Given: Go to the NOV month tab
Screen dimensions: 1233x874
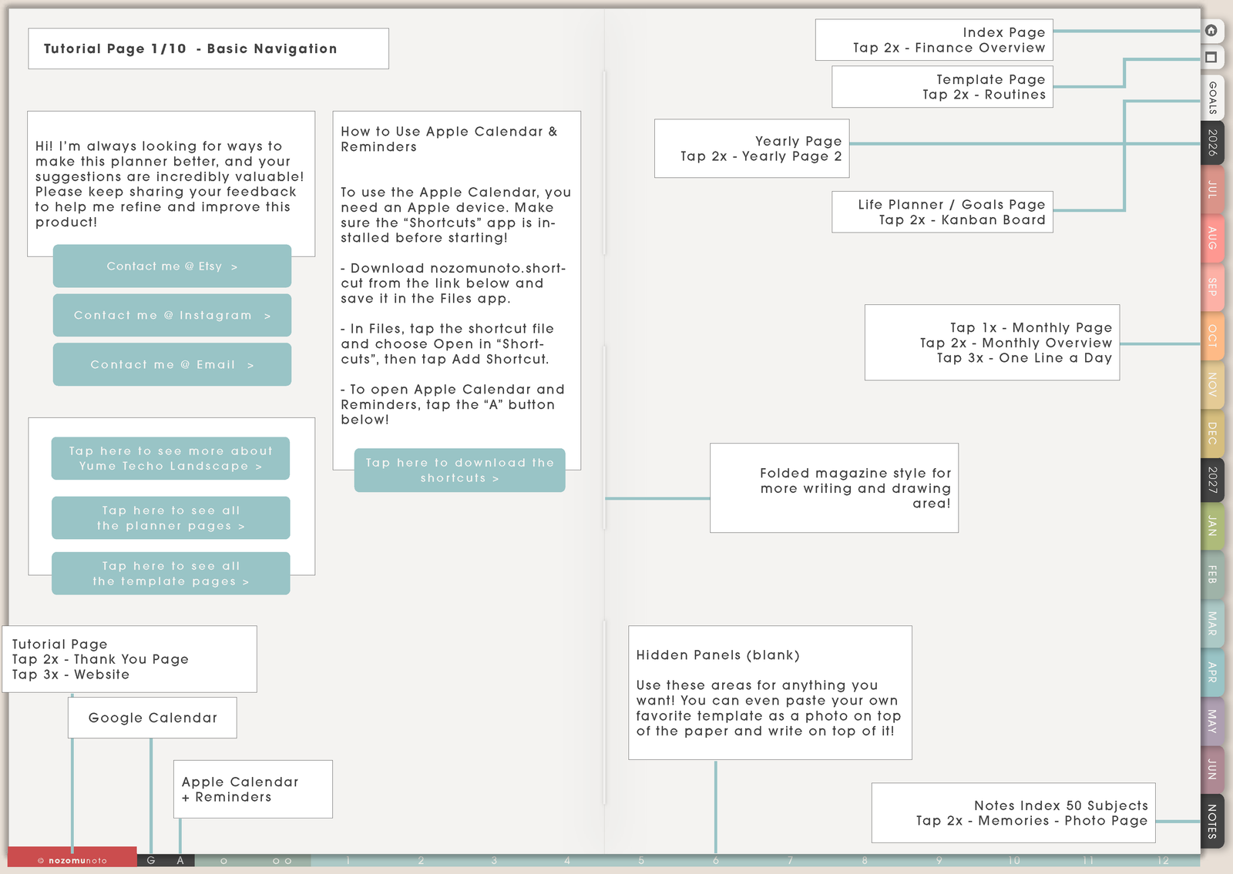Looking at the screenshot, I should pyautogui.click(x=1212, y=384).
